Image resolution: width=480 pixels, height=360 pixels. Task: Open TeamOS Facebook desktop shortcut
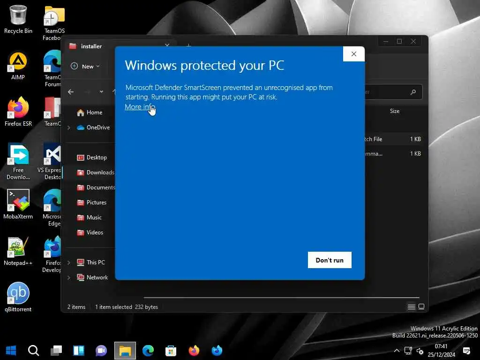pyautogui.click(x=53, y=23)
